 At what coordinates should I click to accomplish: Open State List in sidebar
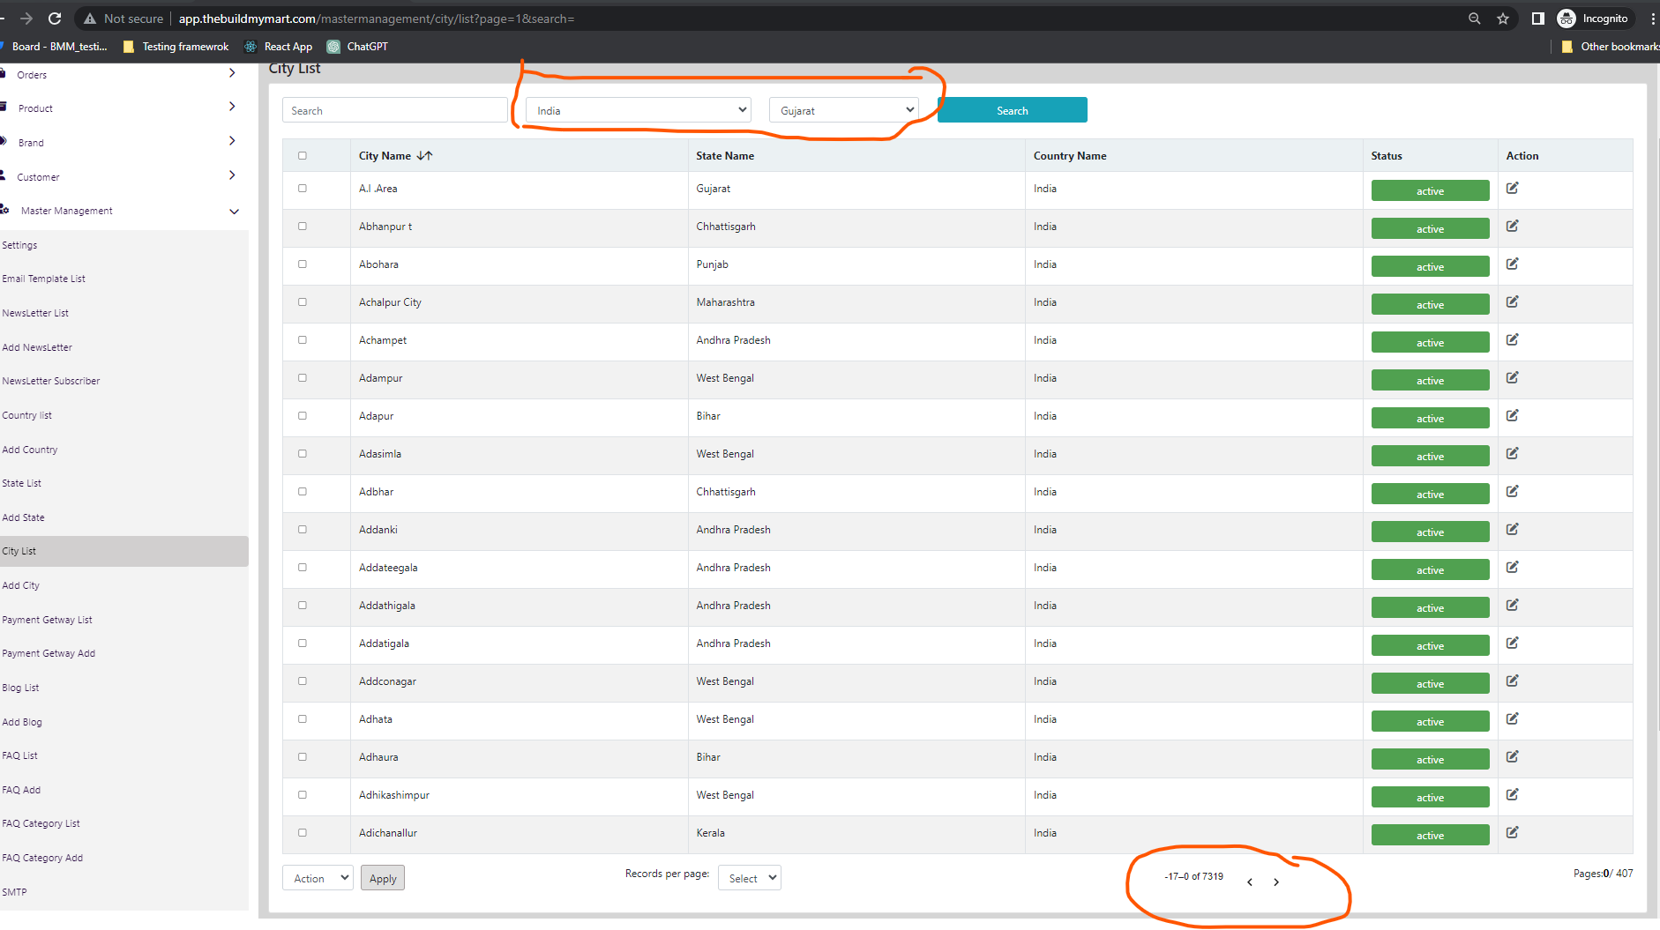[21, 483]
